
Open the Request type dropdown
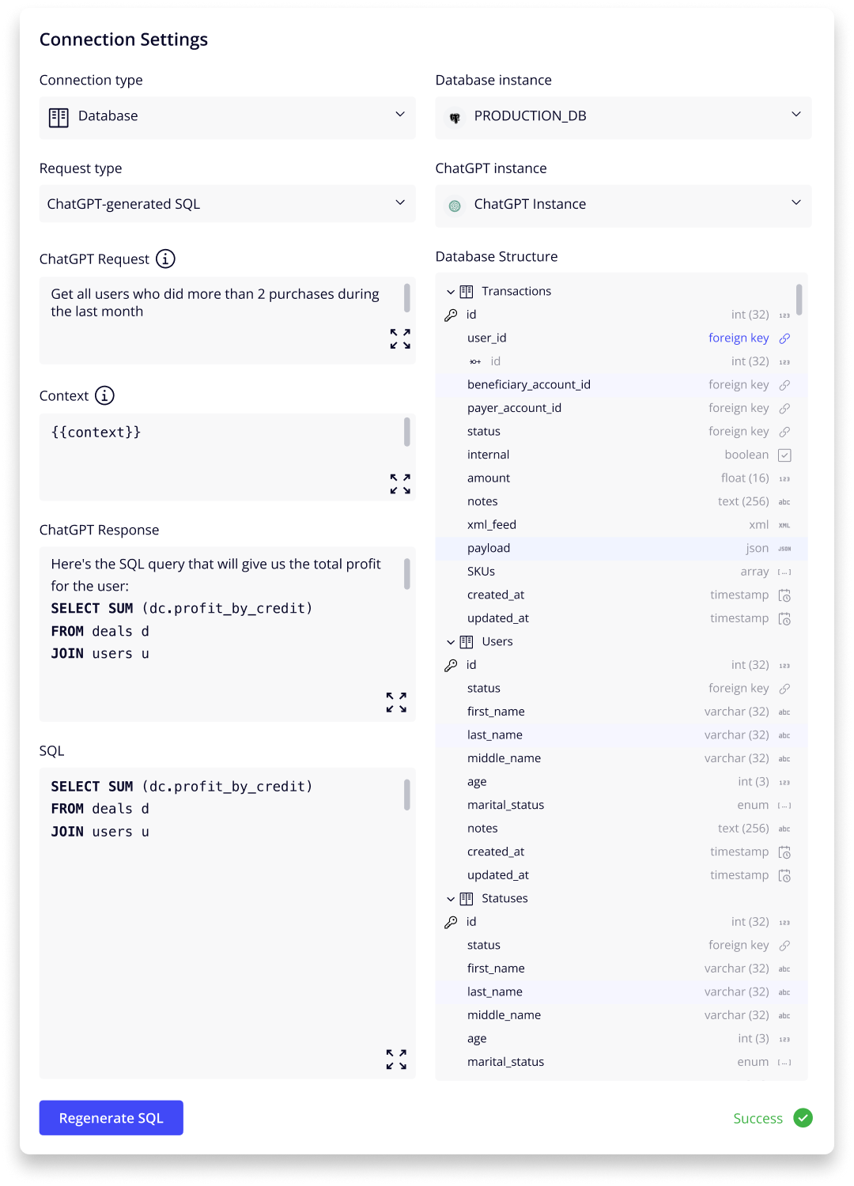tap(227, 204)
